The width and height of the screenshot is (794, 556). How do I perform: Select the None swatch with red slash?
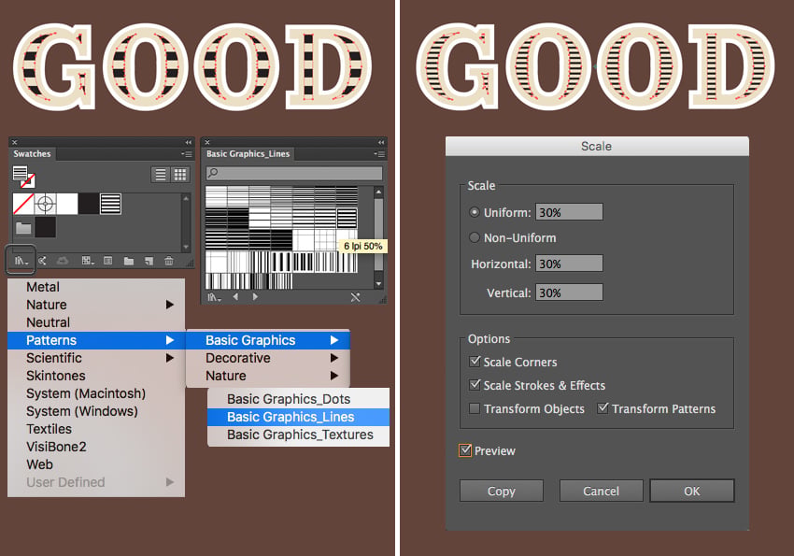click(23, 204)
